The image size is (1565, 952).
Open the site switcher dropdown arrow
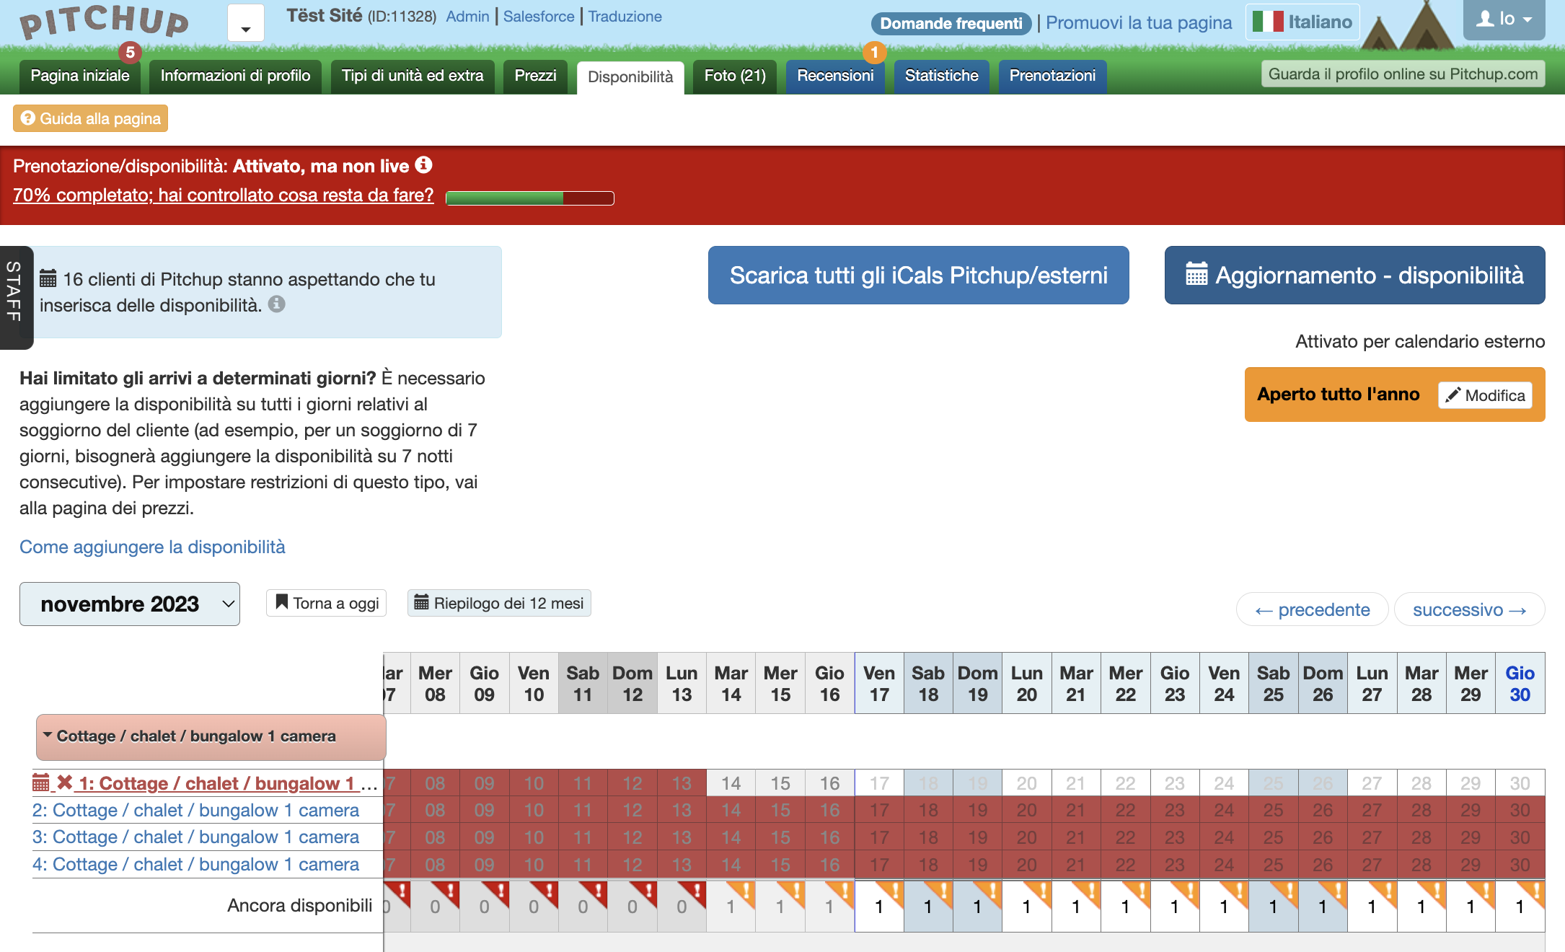(x=246, y=23)
